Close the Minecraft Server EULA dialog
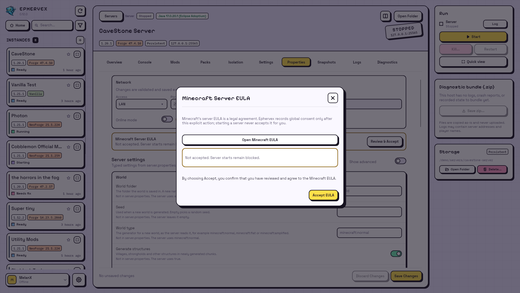The width and height of the screenshot is (520, 293). coord(333,98)
